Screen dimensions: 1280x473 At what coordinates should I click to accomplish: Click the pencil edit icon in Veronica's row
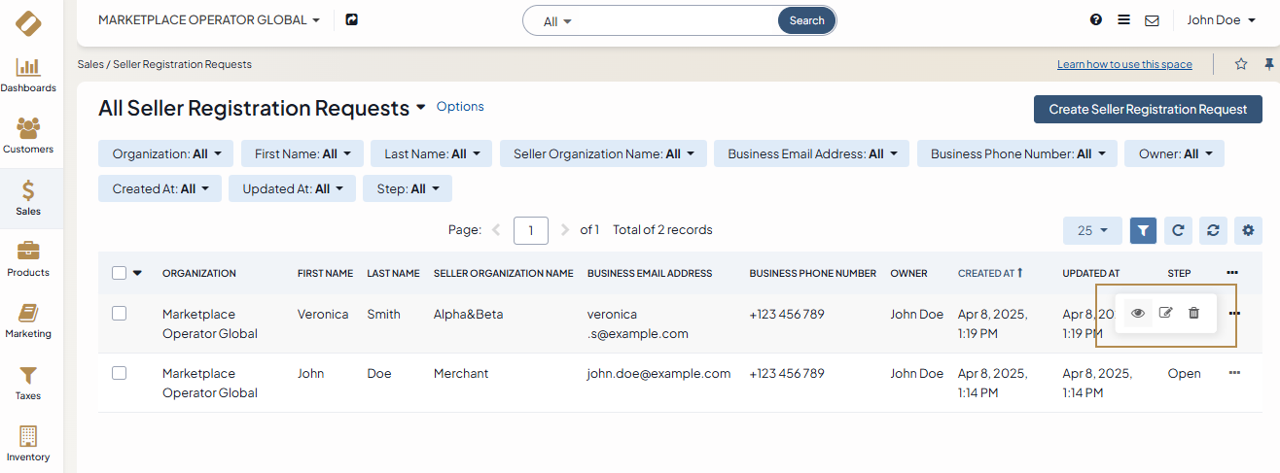[1165, 313]
